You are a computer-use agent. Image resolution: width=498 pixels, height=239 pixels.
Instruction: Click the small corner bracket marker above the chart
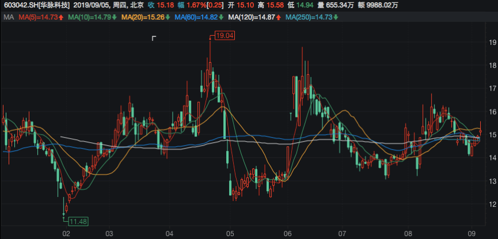click(154, 39)
